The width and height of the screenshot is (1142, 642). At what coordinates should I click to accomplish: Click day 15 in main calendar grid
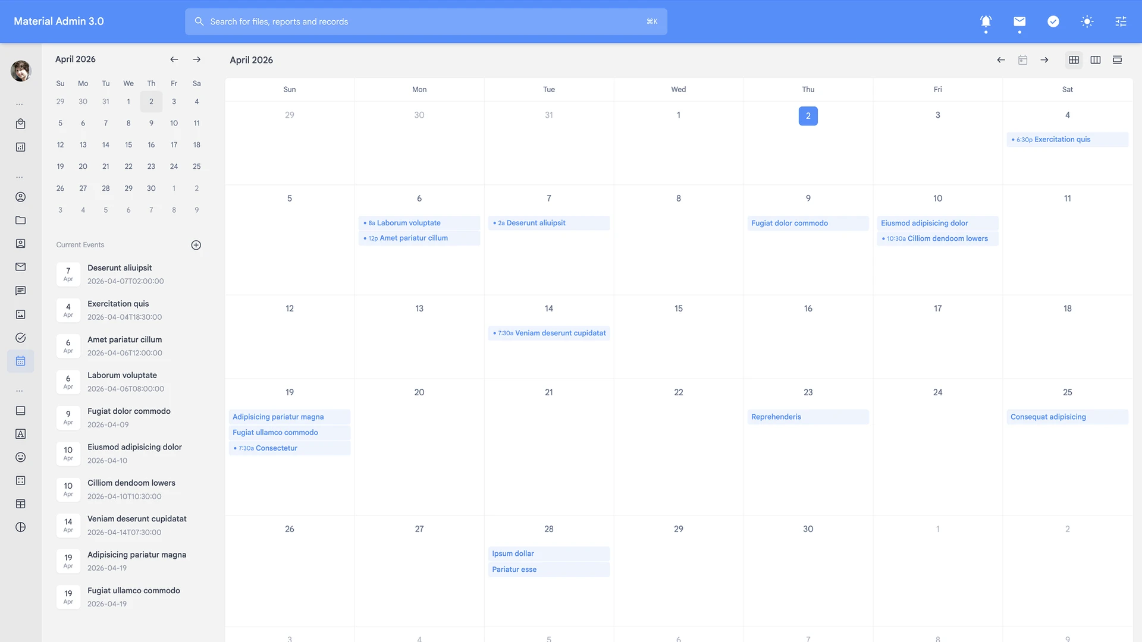point(678,309)
